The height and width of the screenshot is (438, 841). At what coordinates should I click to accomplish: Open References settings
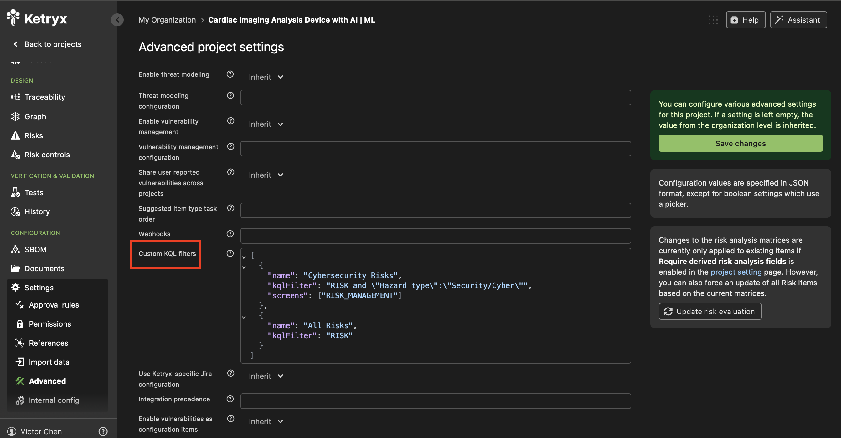pyautogui.click(x=42, y=343)
